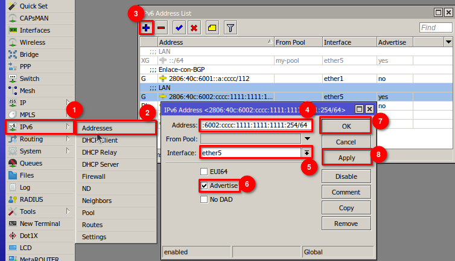Enable the EUI64 checkbox
The height and width of the screenshot is (261, 455).
click(x=205, y=172)
